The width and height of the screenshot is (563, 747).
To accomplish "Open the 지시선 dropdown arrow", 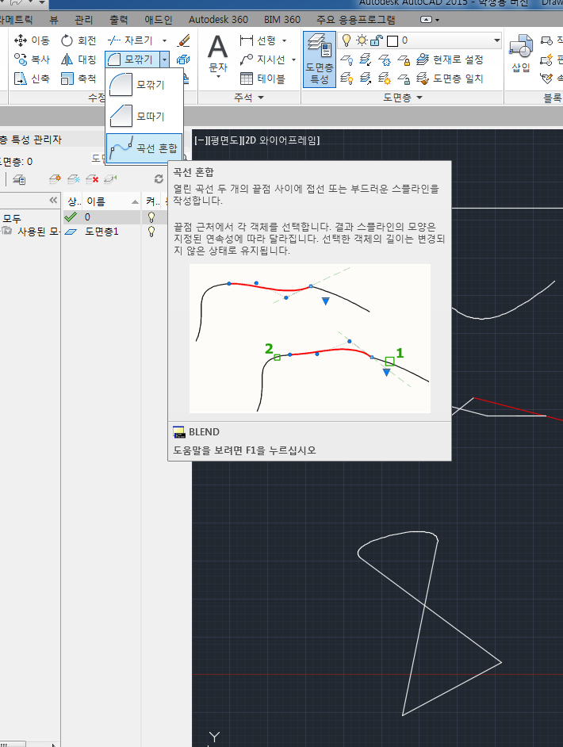I will 293,59.
